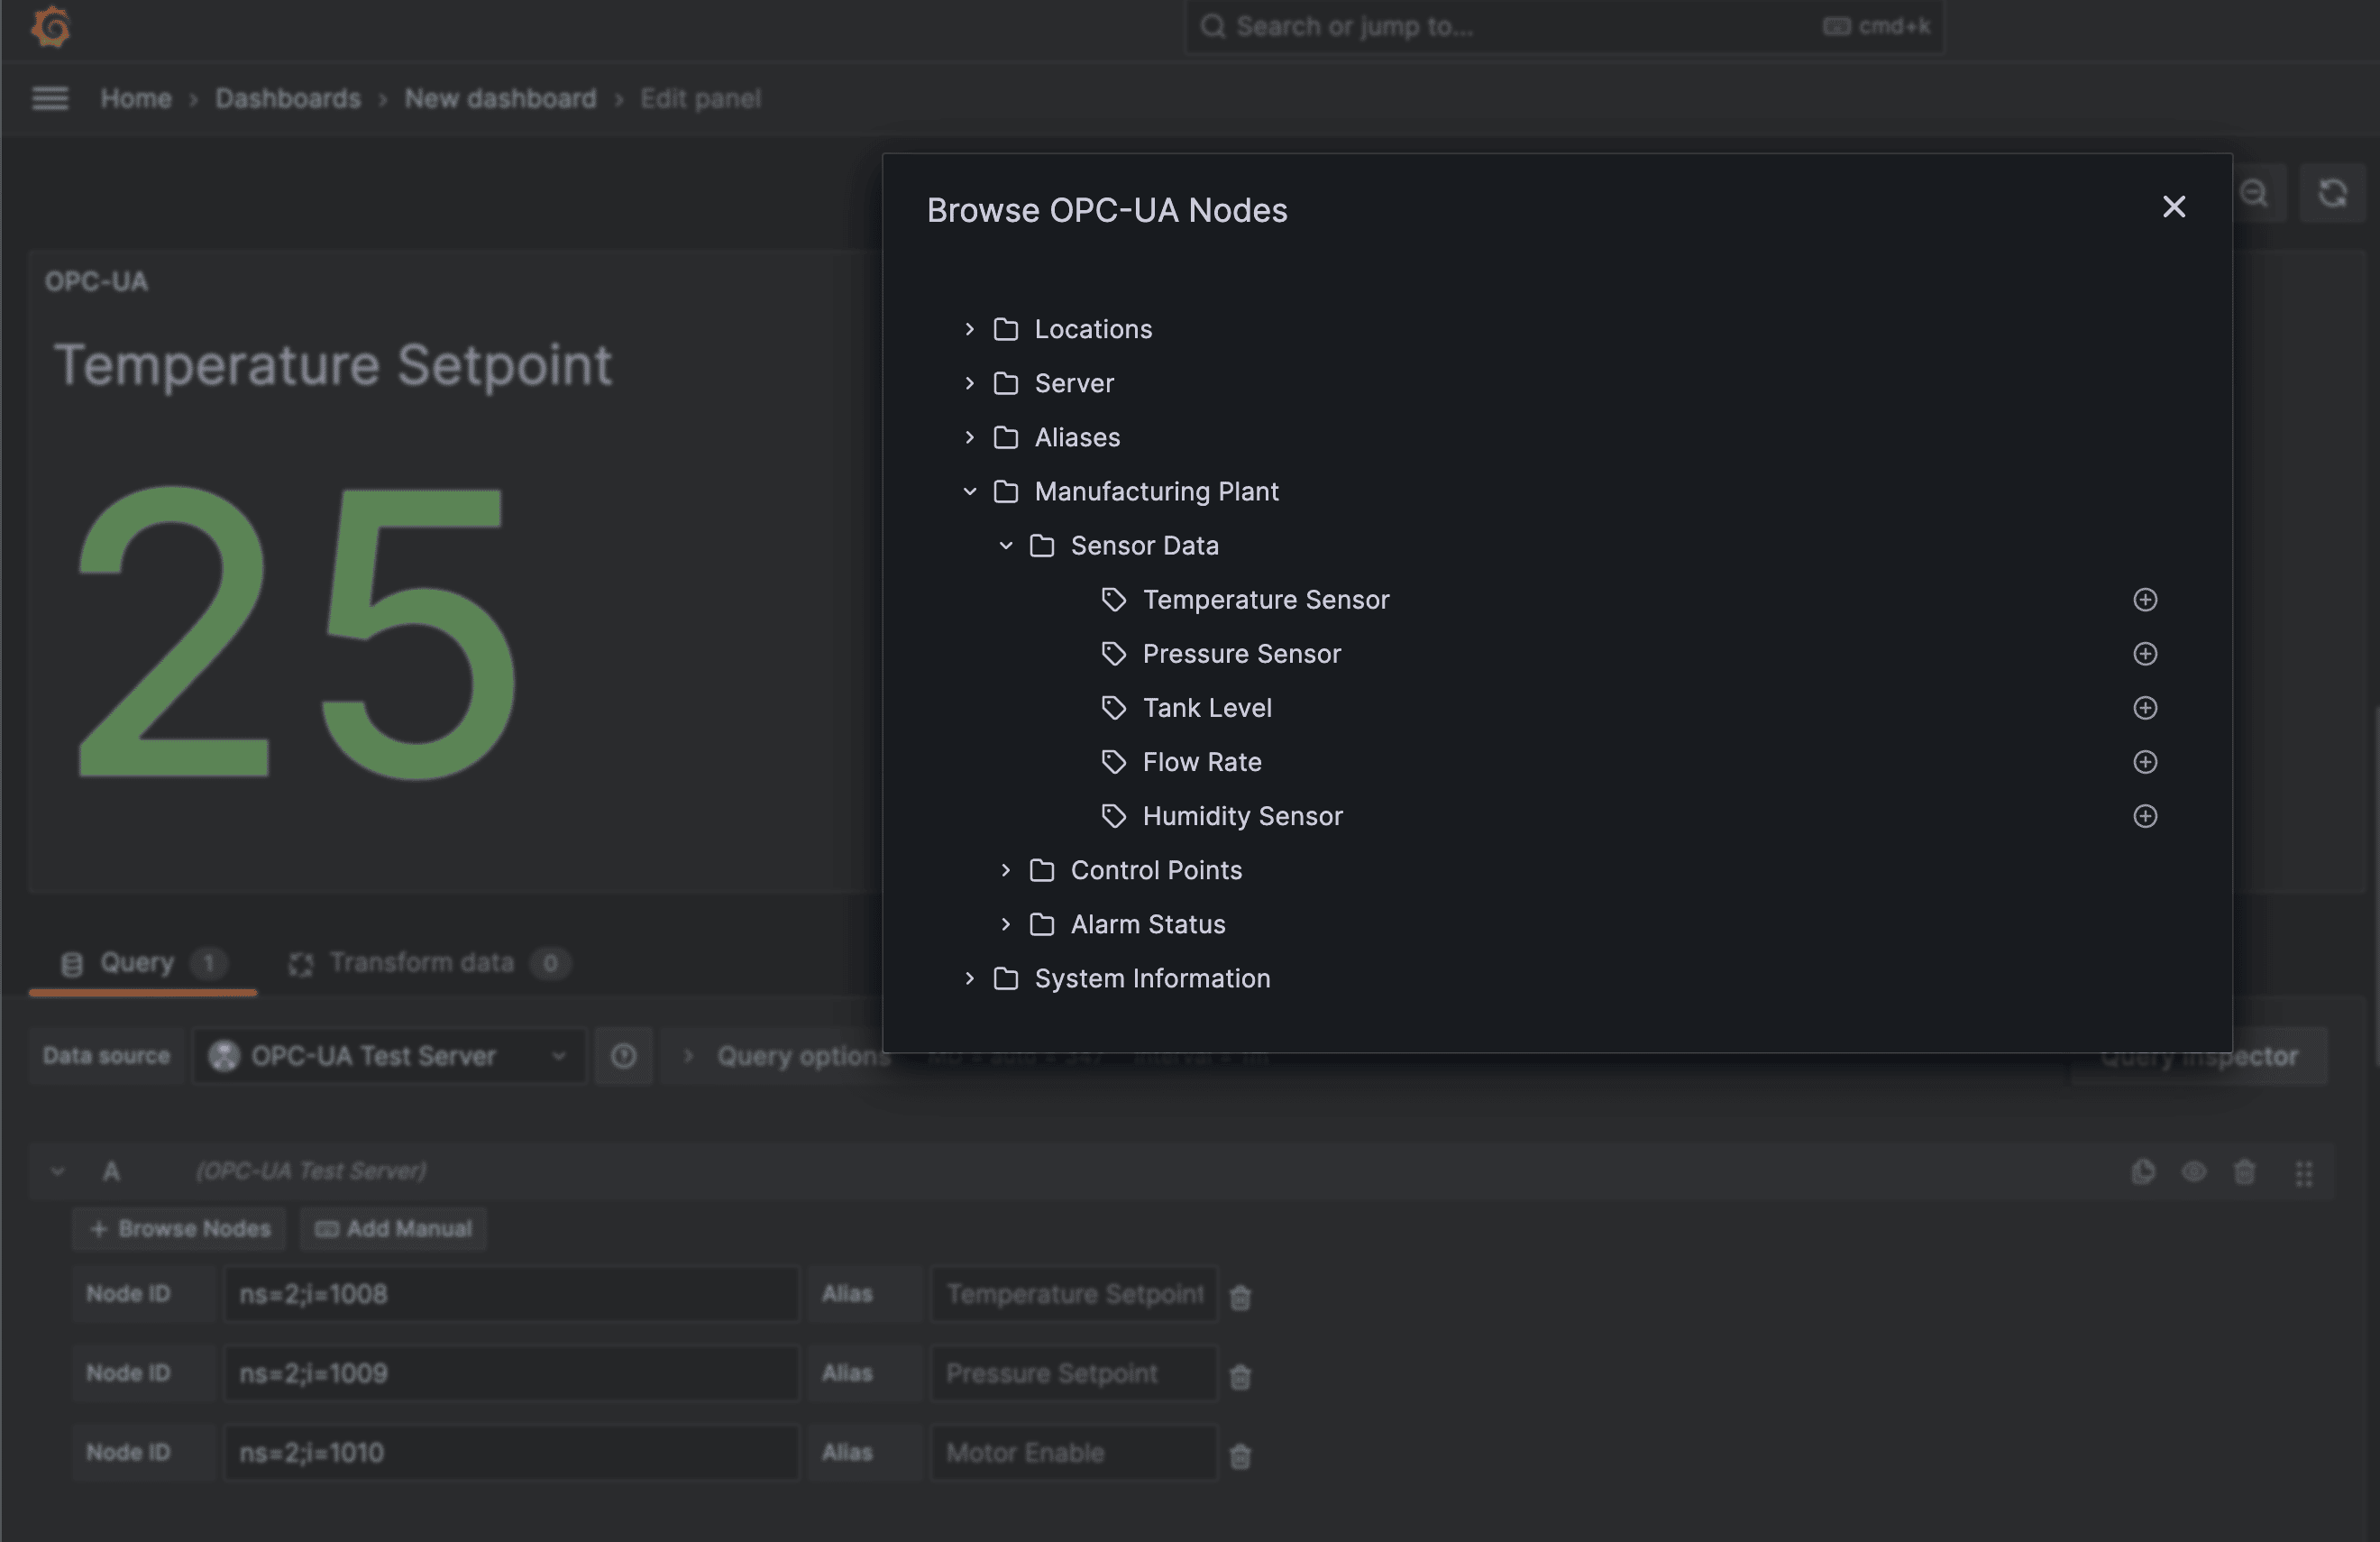Click the Alarm Status folder icon

point(1041,924)
